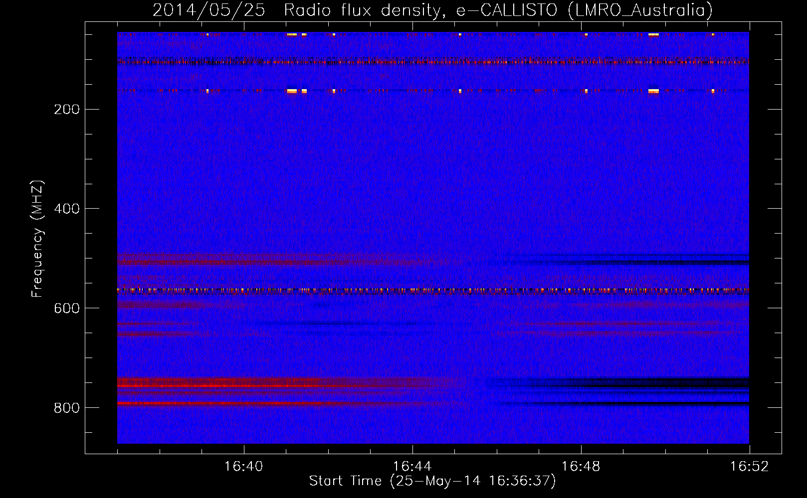The image size is (807, 498).
Task: Click the 16:52 time tick label
Action: coord(750,467)
